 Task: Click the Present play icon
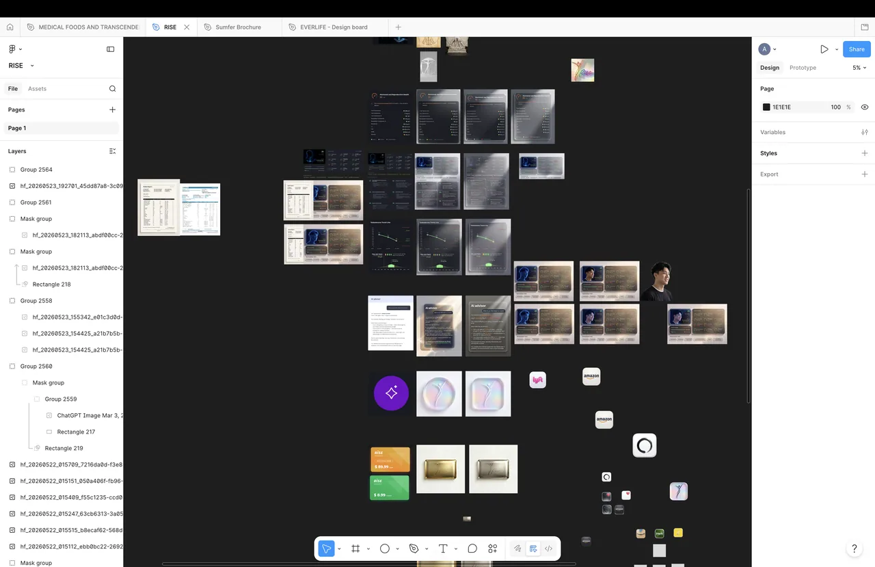tap(824, 49)
